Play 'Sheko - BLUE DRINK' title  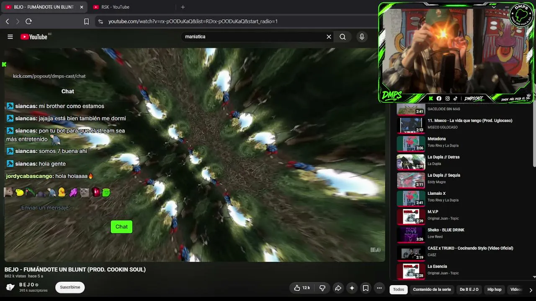(x=446, y=230)
